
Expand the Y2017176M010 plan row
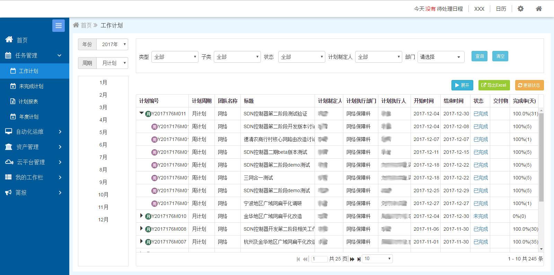click(141, 215)
